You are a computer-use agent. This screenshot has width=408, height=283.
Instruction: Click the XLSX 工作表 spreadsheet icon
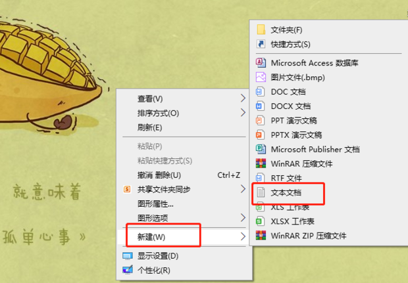click(x=260, y=221)
